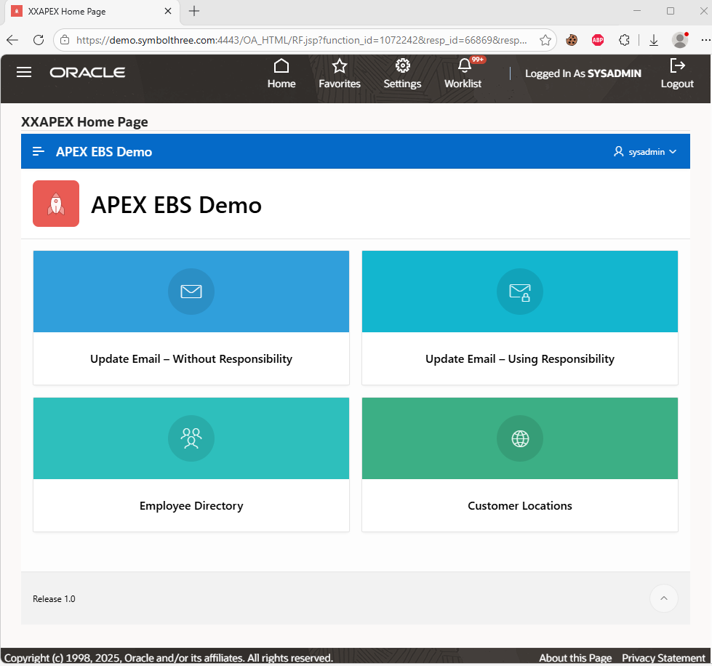This screenshot has height=666, width=712.
Task: Select the XXAPEX Home Page tab
Action: (92, 12)
